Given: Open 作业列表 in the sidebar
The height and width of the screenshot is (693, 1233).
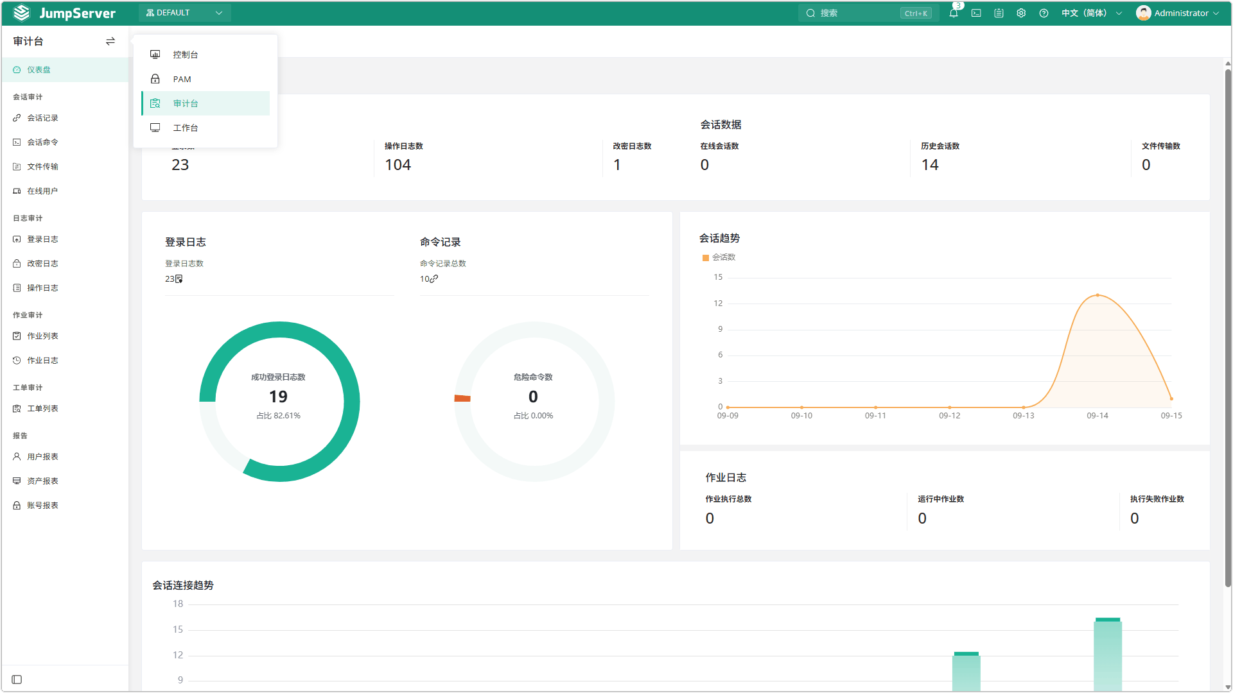Looking at the screenshot, I should 65,336.
